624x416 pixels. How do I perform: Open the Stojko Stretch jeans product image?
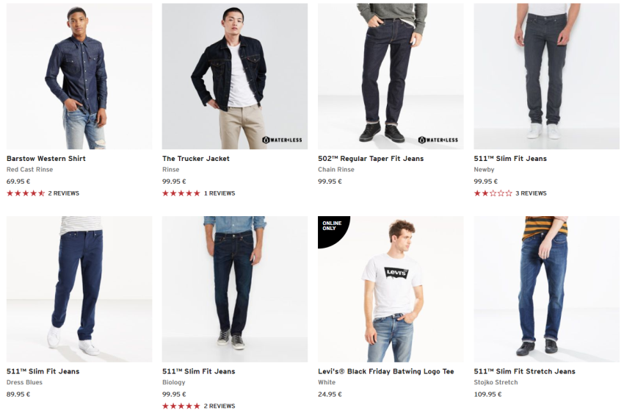coord(546,289)
